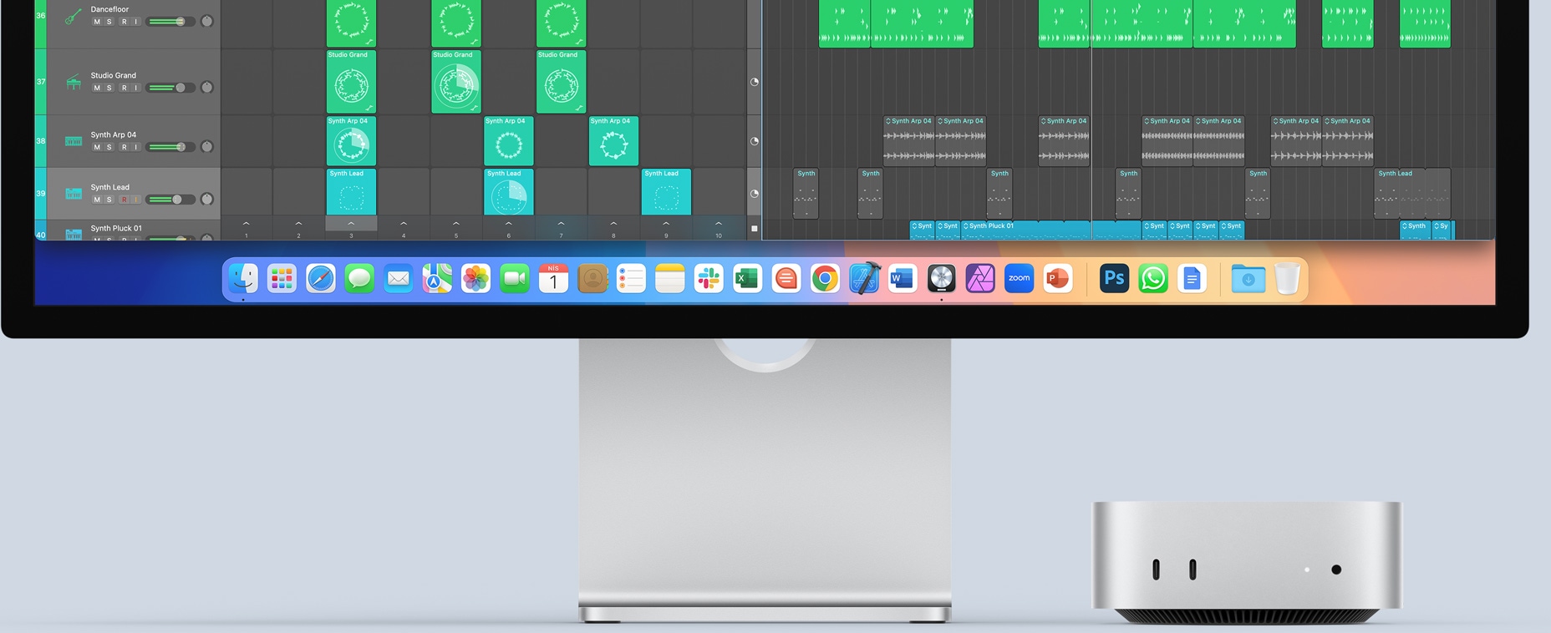Select track number 38 header

click(x=40, y=141)
